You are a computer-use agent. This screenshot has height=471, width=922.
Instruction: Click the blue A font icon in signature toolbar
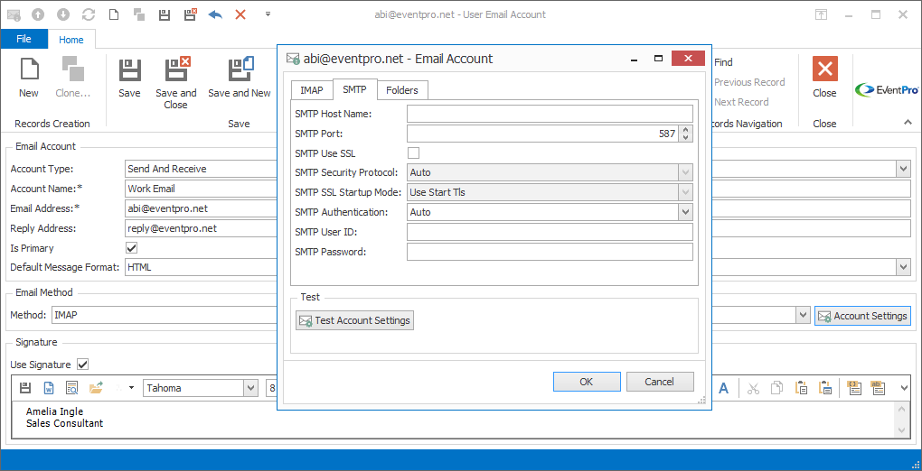pyautogui.click(x=724, y=388)
